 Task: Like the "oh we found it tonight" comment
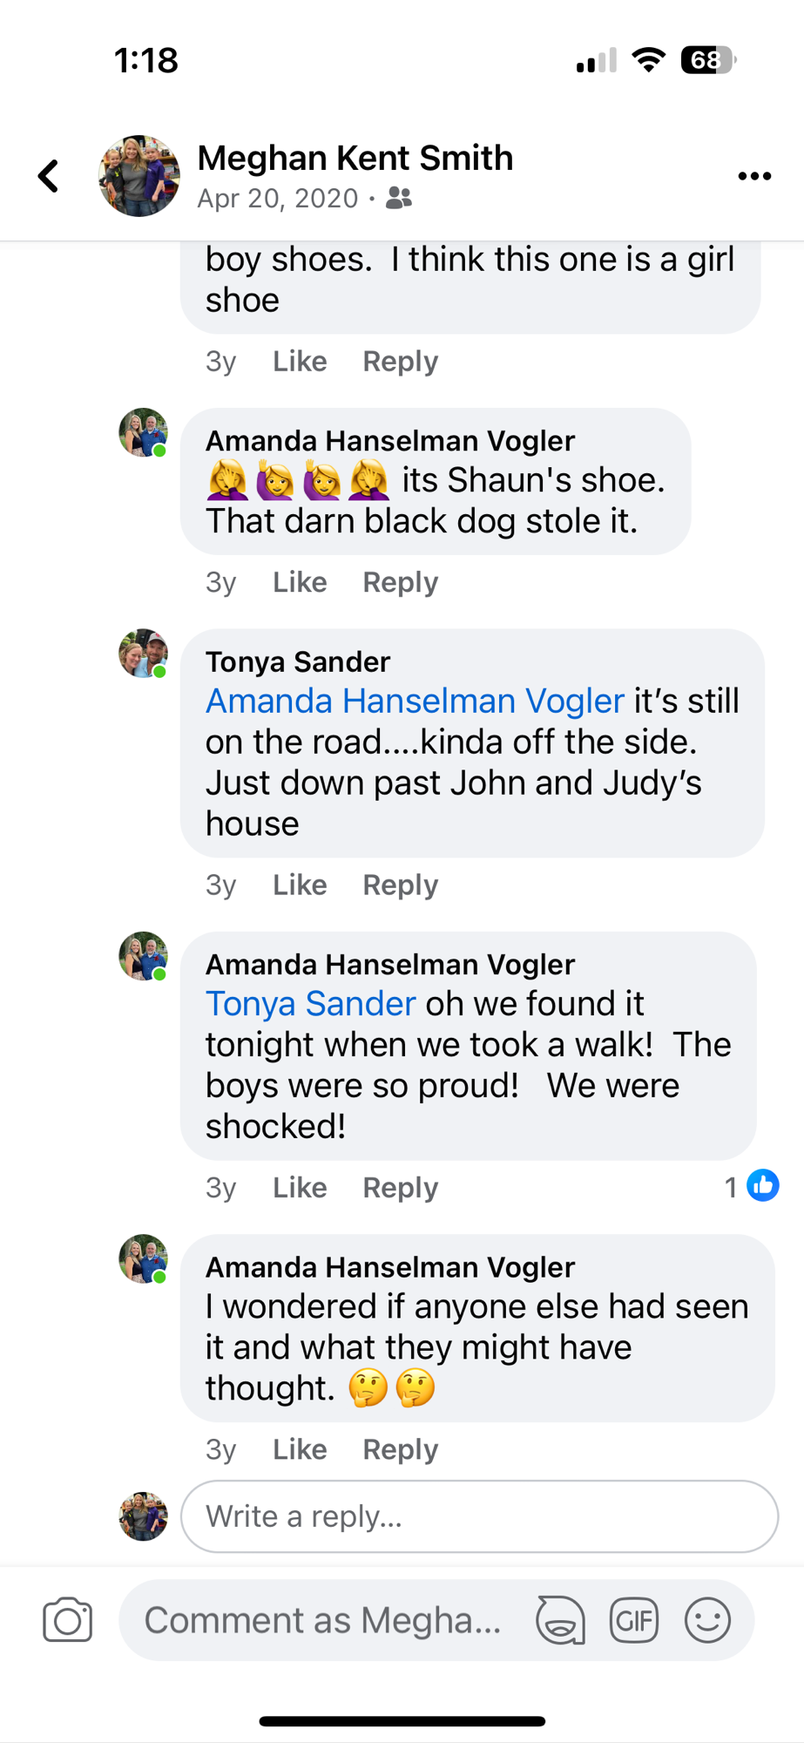click(x=300, y=1187)
